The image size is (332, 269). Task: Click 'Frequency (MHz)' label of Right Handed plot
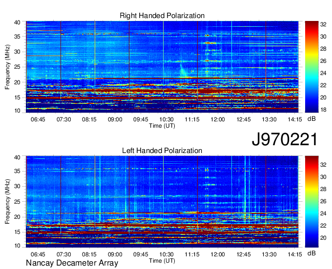coord(7,67)
